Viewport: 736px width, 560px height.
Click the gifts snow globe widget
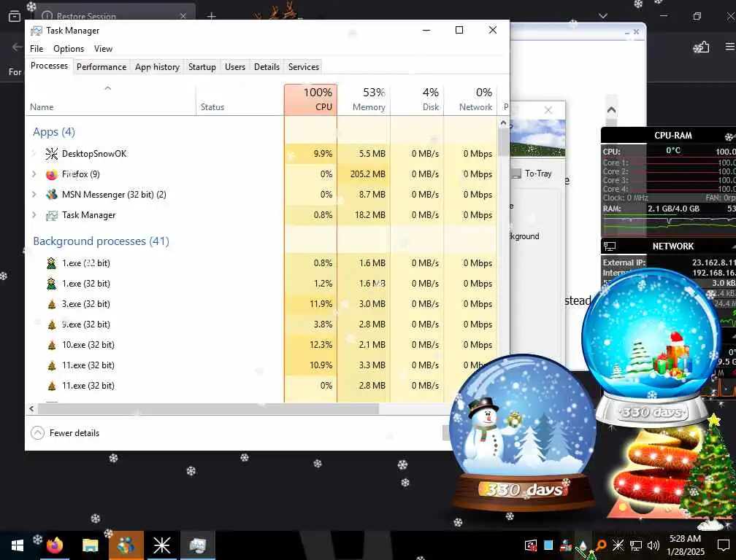click(653, 347)
